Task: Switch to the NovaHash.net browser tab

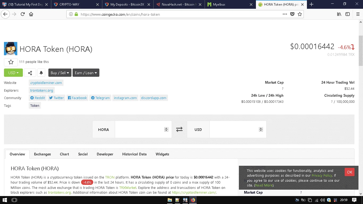Action: (179, 5)
